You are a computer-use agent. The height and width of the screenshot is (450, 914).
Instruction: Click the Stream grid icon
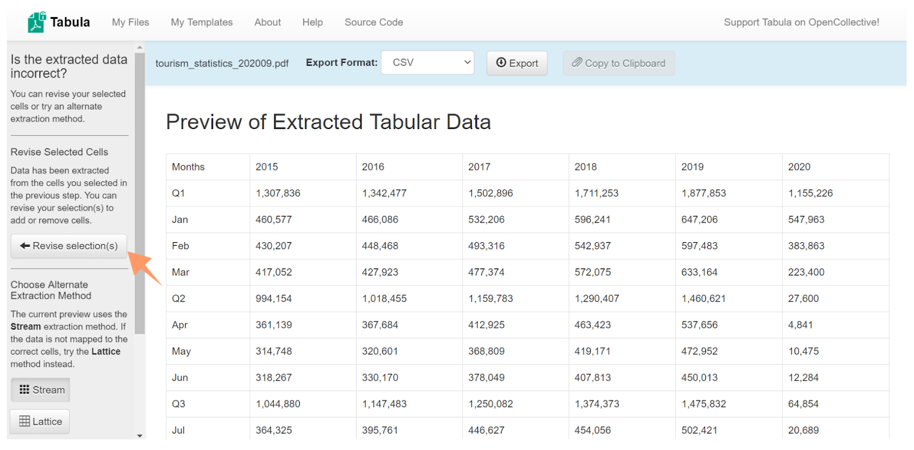click(x=24, y=389)
